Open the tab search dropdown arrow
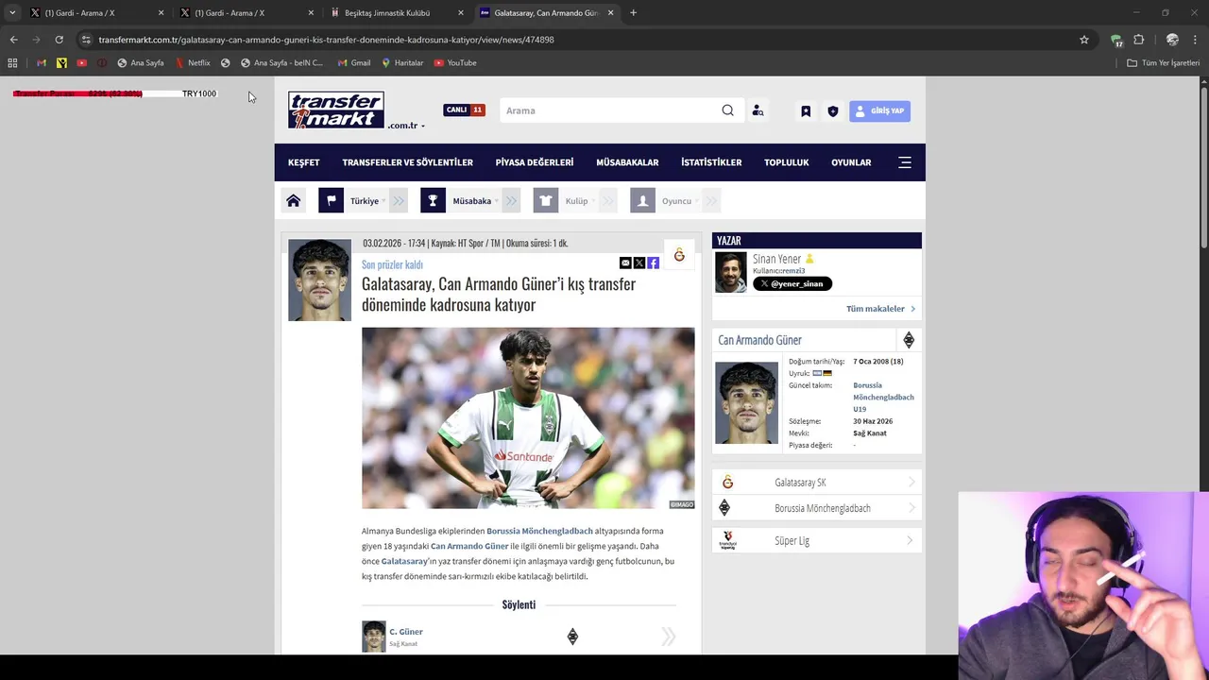 (11, 13)
